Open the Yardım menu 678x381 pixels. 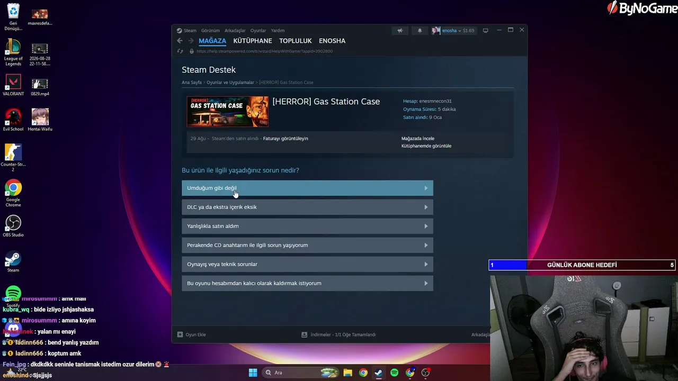coord(278,31)
